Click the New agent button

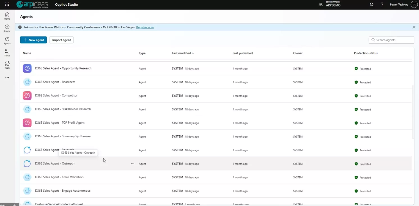(33, 40)
